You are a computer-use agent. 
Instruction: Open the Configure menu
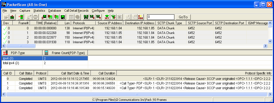point(98,11)
